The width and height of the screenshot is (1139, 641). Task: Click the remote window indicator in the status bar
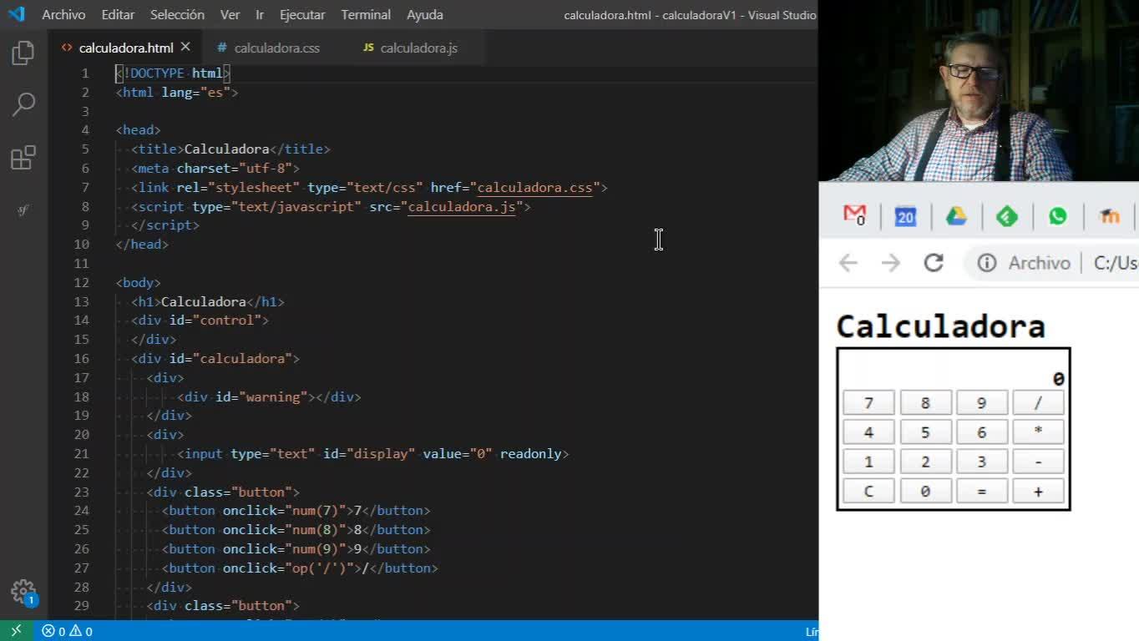click(16, 631)
